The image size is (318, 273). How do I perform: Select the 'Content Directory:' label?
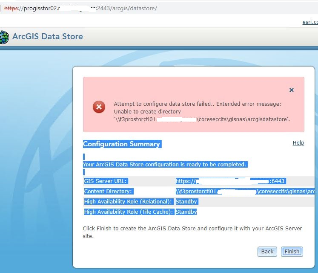(109, 191)
